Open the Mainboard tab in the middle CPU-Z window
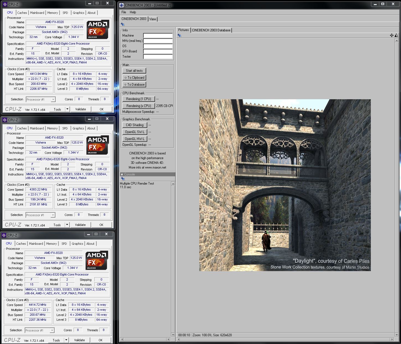401x344 pixels. [37, 128]
